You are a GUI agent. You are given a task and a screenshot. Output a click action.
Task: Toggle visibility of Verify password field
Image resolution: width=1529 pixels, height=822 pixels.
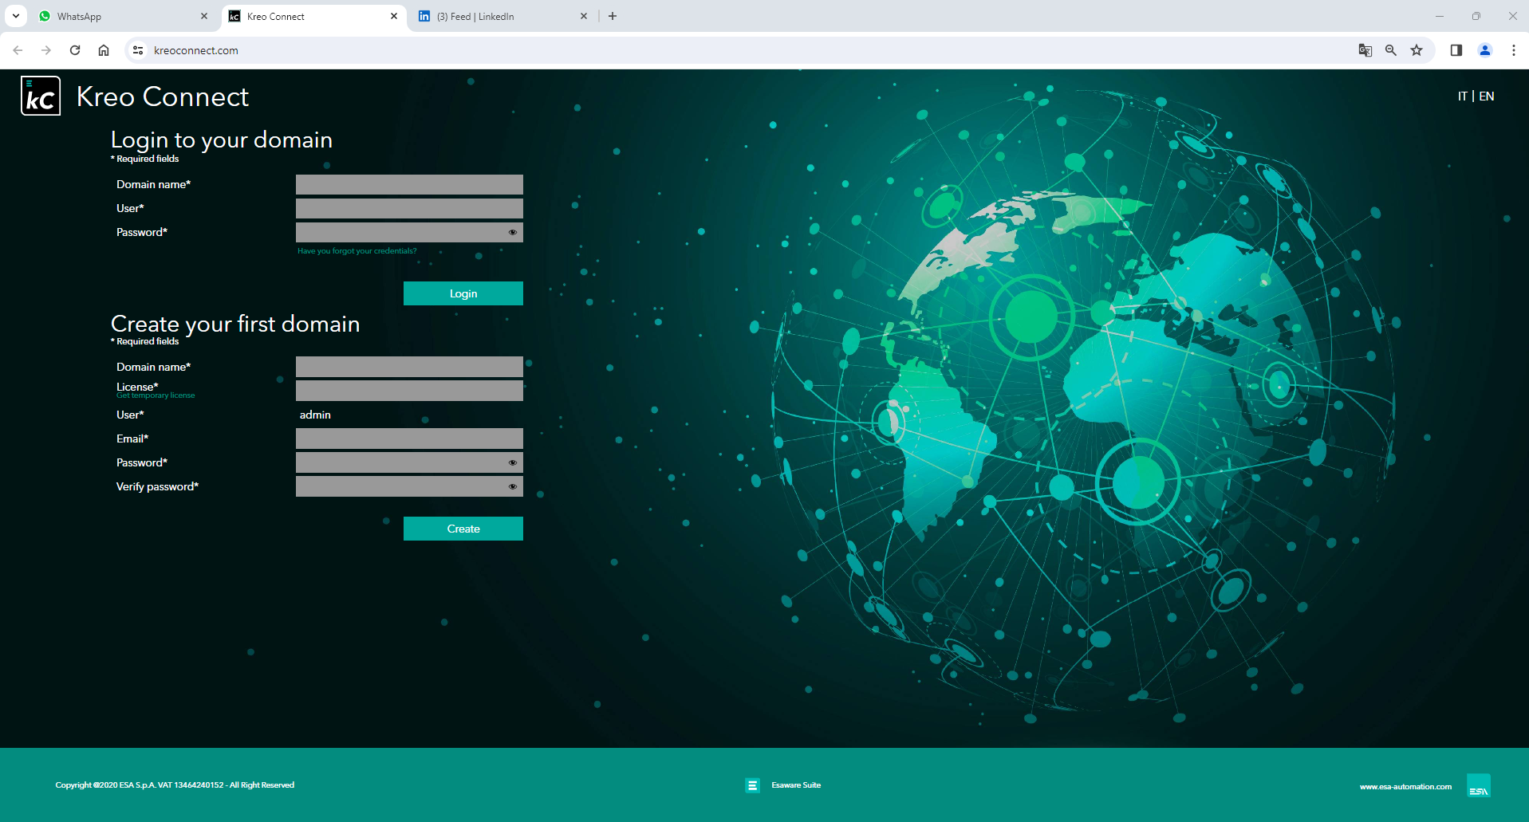[512, 487]
